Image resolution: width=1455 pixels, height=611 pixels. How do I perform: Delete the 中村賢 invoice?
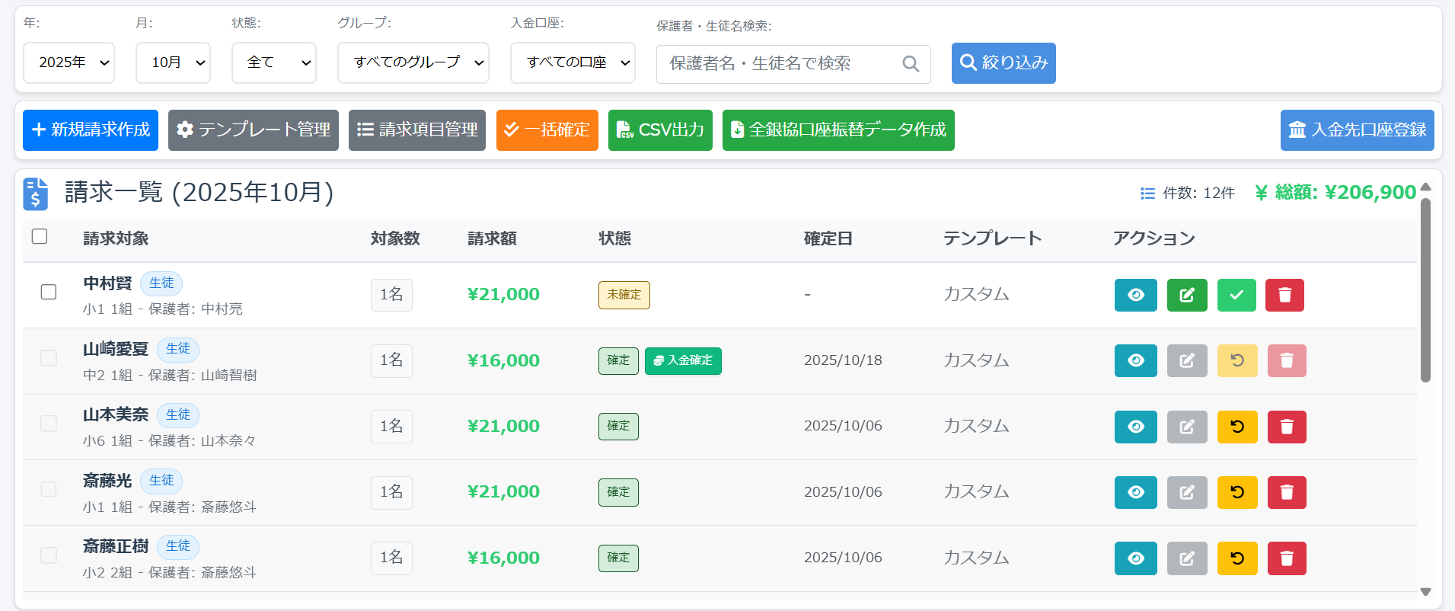(x=1284, y=295)
